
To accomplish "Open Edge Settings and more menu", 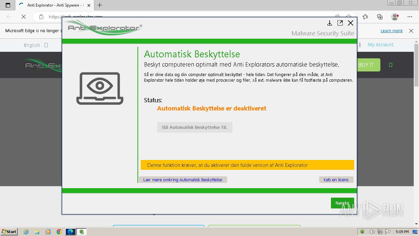I will pyautogui.click(x=410, y=17).
